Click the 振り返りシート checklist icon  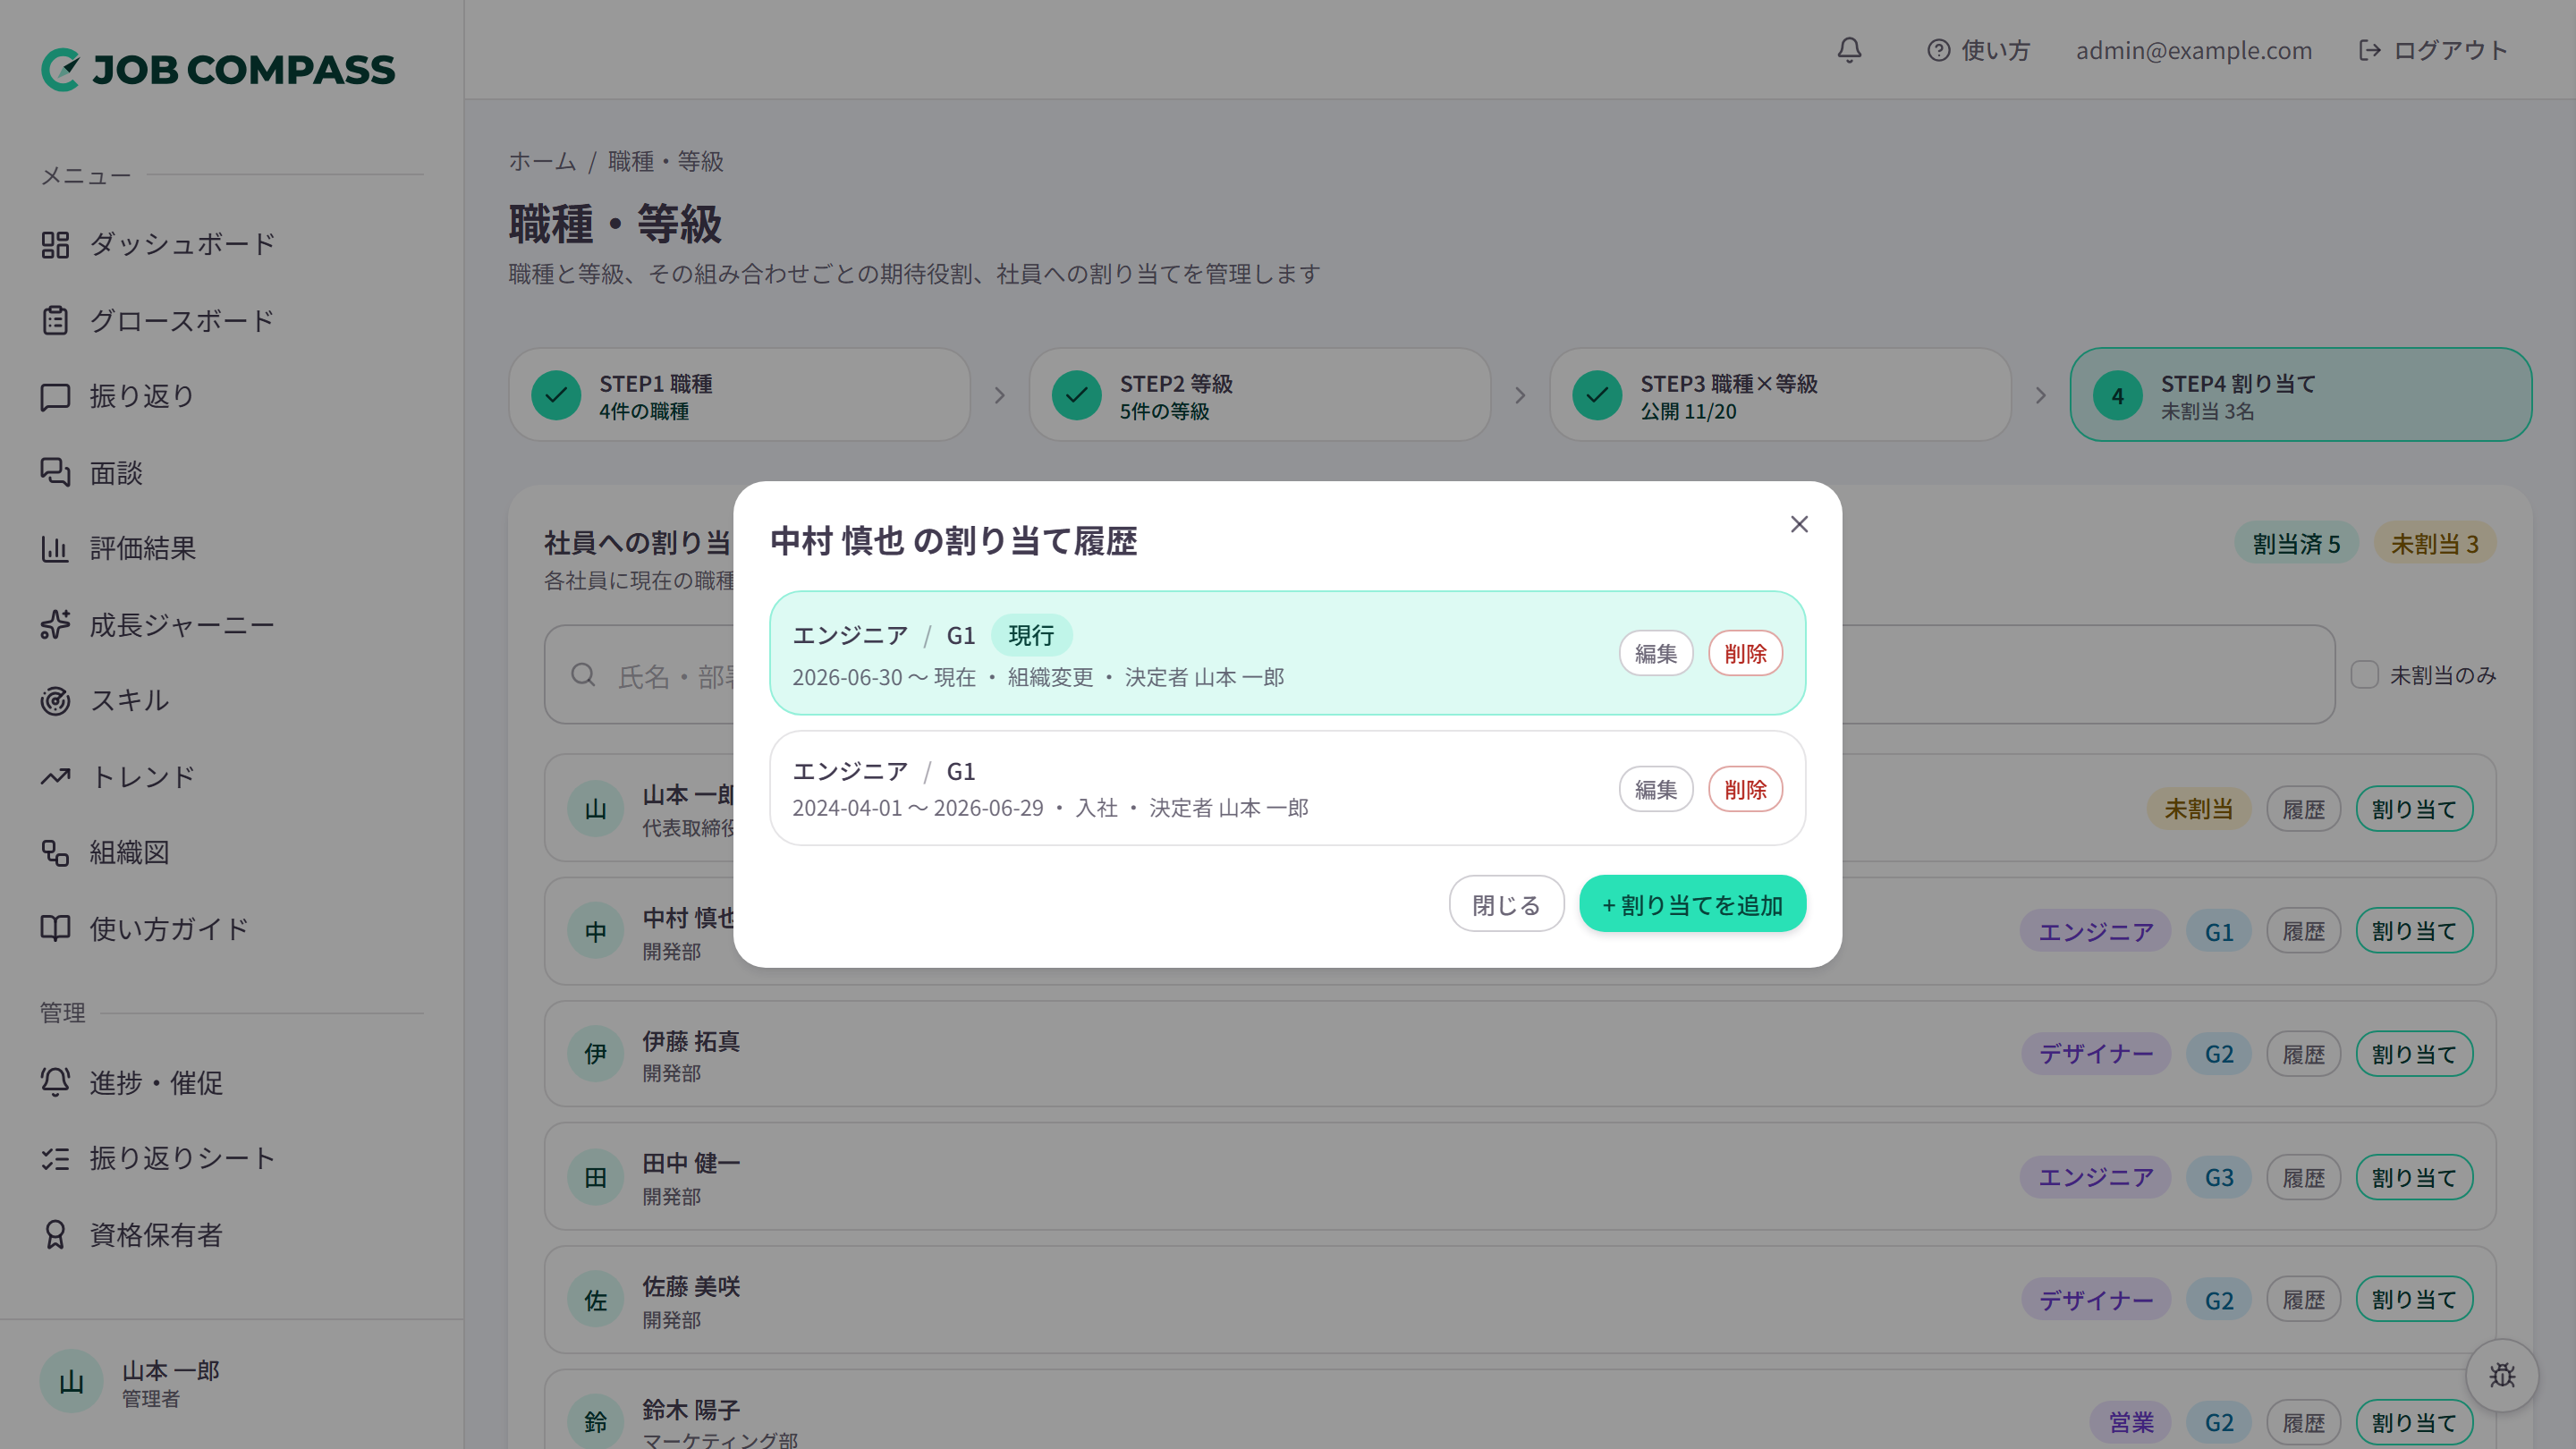pyautogui.click(x=55, y=1158)
